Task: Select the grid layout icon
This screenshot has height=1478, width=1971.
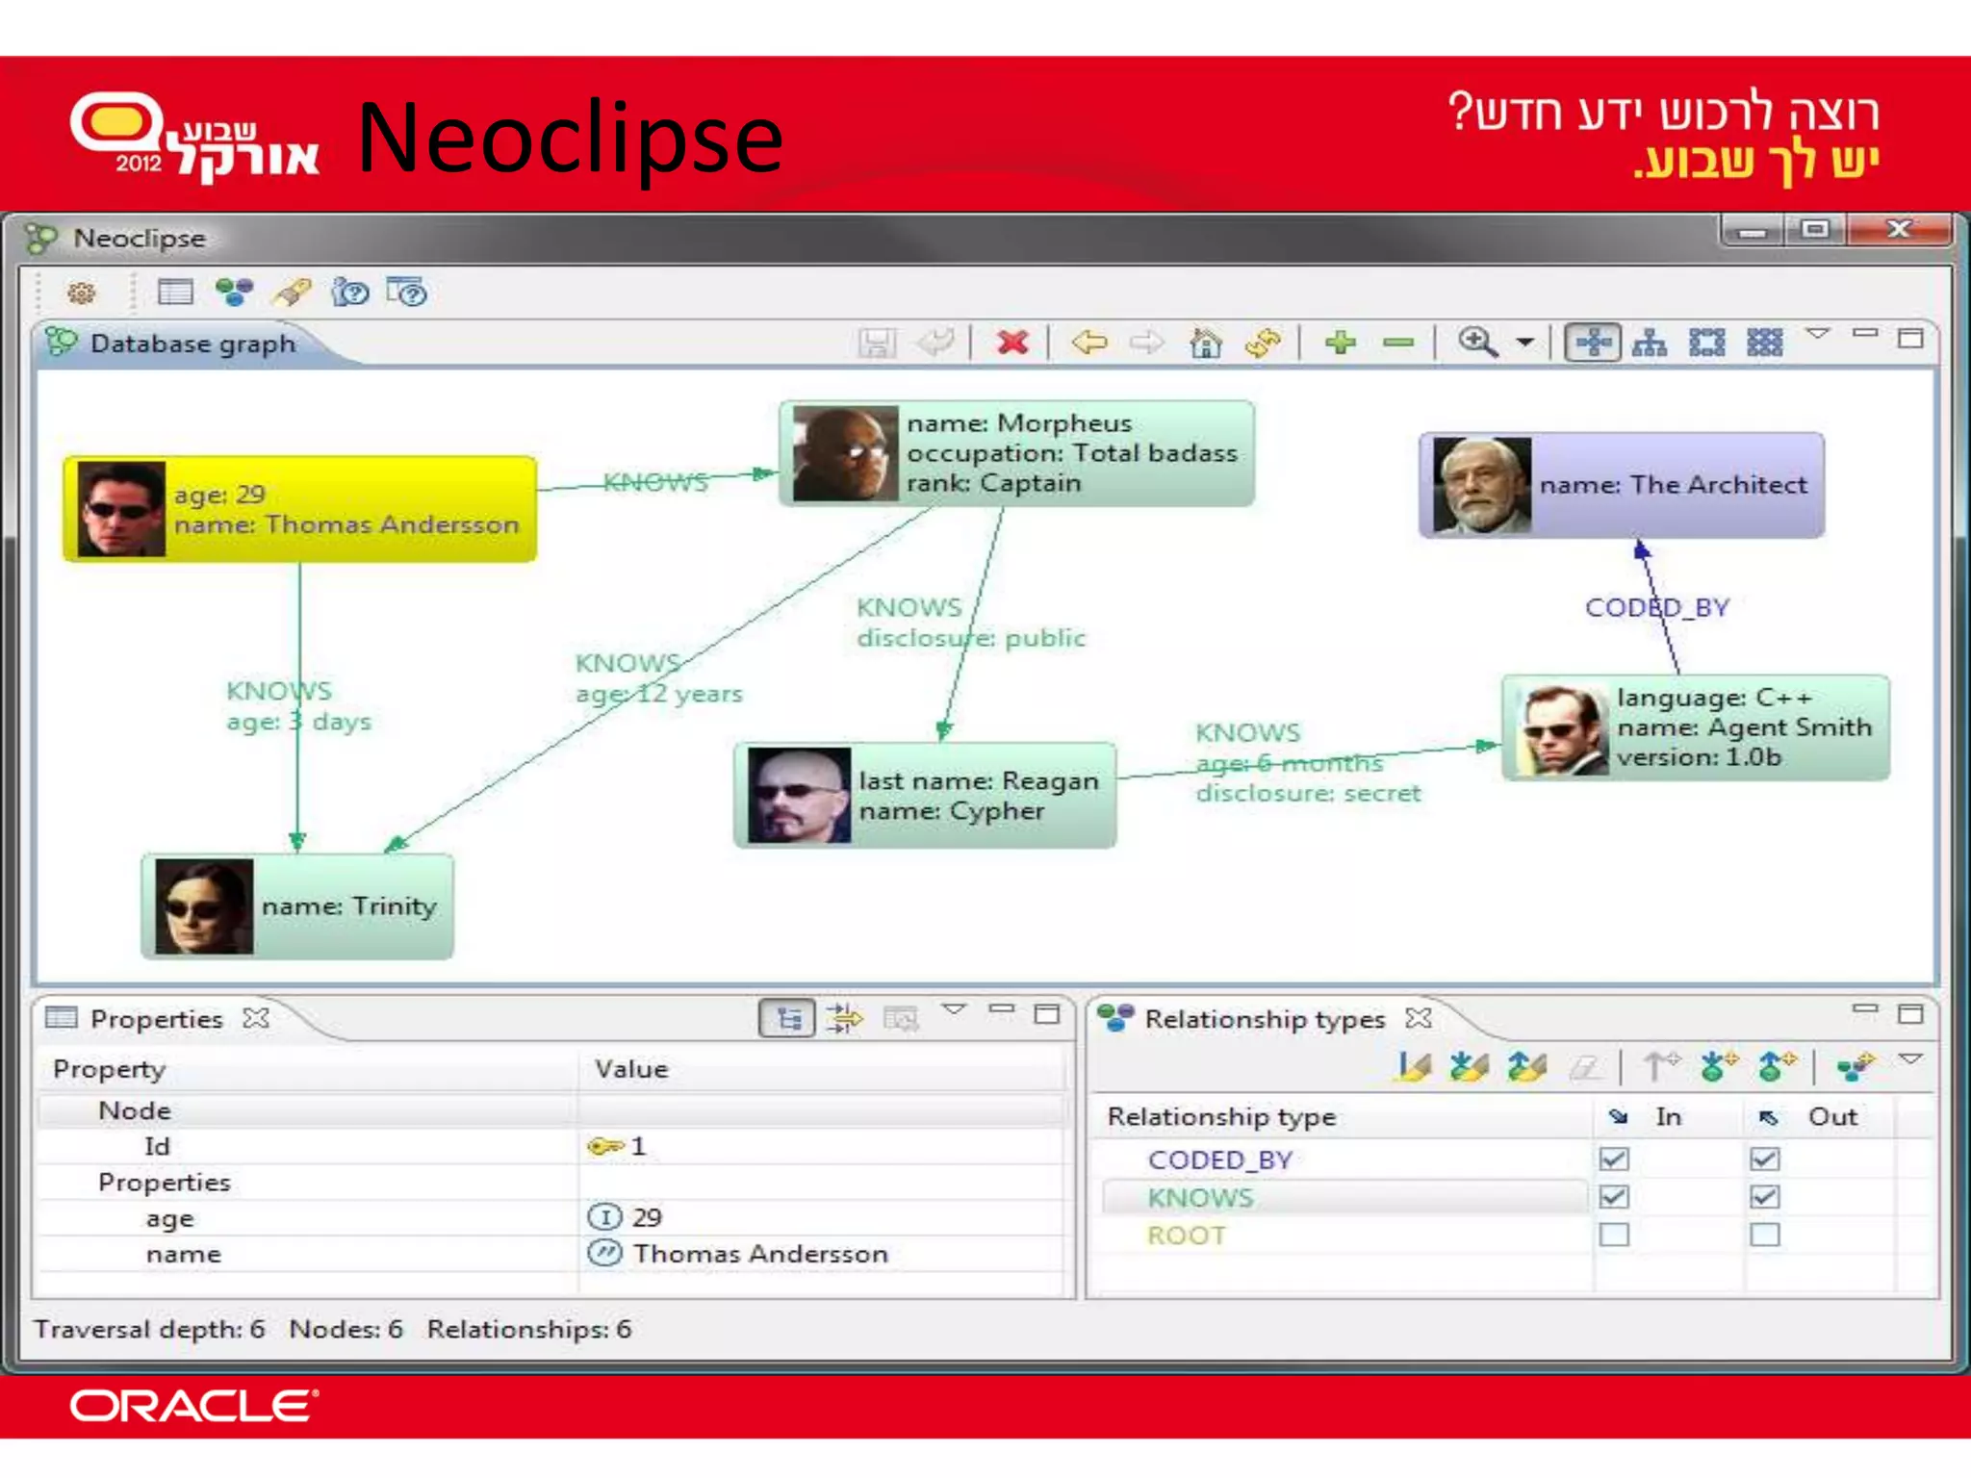Action: [x=1765, y=342]
